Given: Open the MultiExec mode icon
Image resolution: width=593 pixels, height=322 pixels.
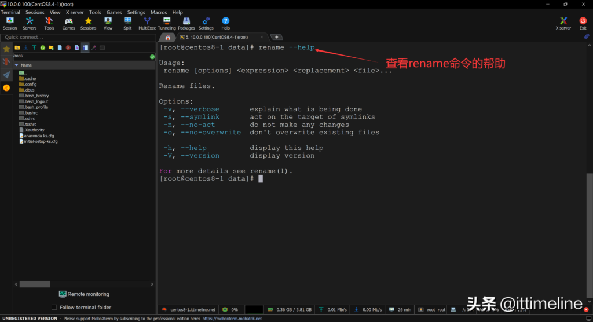Looking at the screenshot, I should point(147,23).
